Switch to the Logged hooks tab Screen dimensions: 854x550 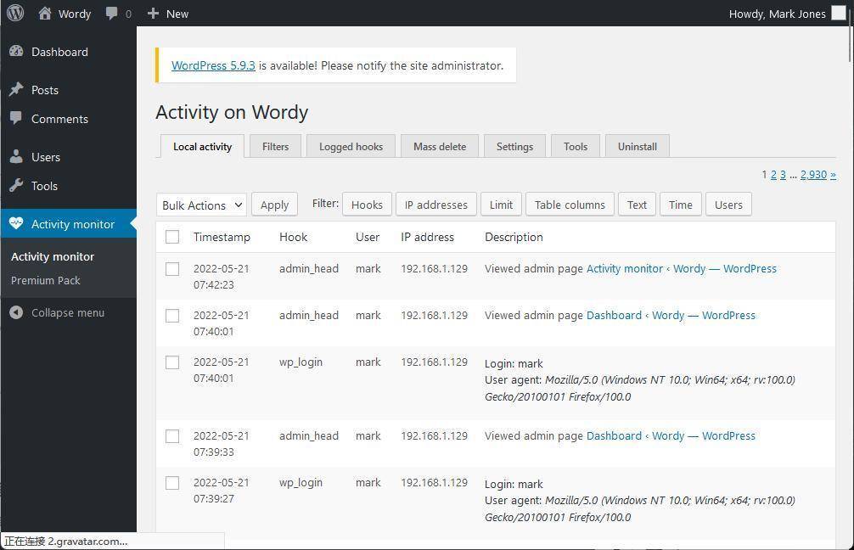point(351,146)
